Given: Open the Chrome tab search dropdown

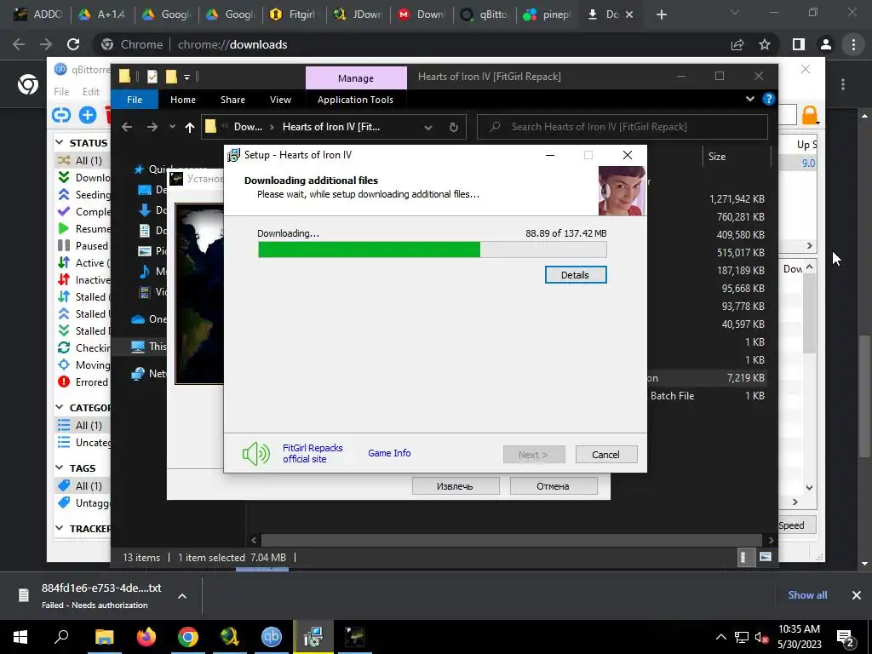Looking at the screenshot, I should click(735, 12).
